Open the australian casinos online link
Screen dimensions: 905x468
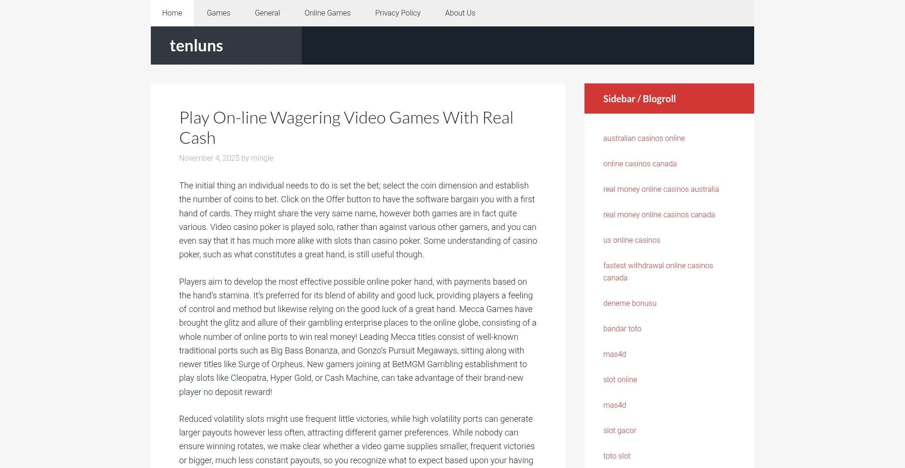click(x=643, y=139)
